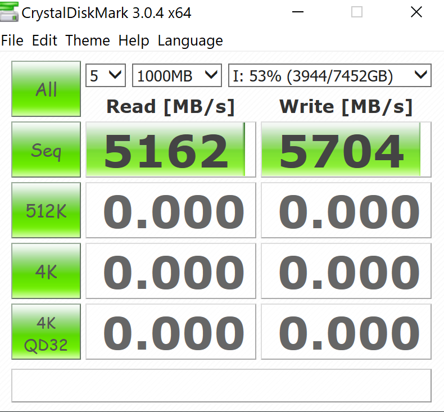Viewport: 444px width, 412px height.
Task: Open the drive selection dropdown for I:
Action: click(329, 75)
